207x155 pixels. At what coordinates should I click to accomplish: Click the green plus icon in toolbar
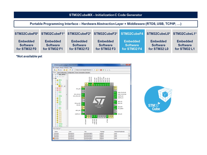[103, 70]
